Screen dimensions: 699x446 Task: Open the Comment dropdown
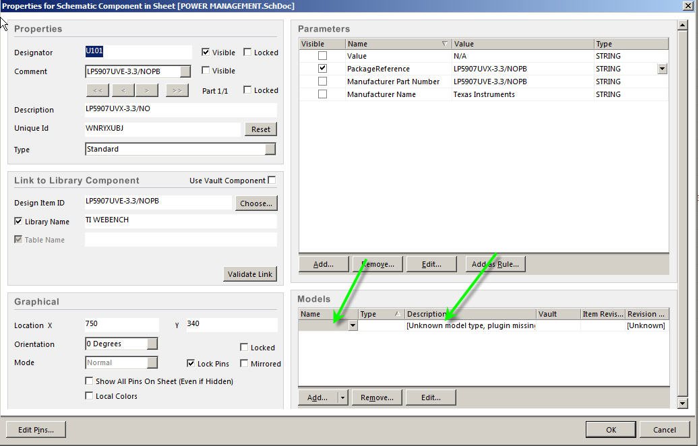click(x=185, y=71)
